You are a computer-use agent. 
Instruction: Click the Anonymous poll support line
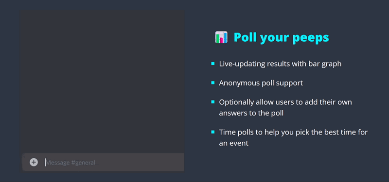pyautogui.click(x=261, y=83)
